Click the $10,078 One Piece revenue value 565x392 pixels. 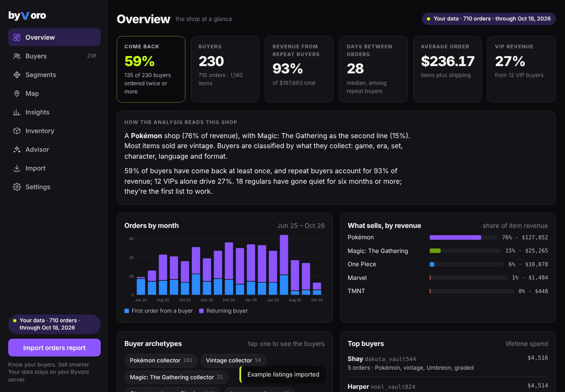coord(537,264)
